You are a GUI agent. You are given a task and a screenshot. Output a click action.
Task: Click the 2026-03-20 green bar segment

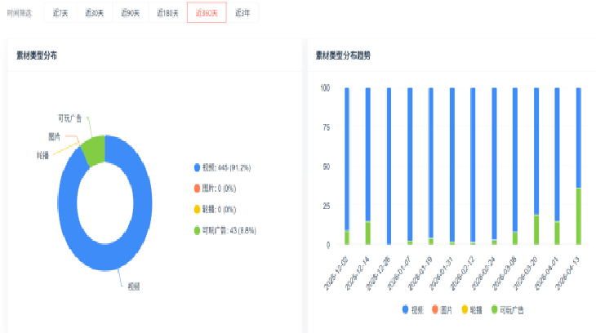coord(536,230)
